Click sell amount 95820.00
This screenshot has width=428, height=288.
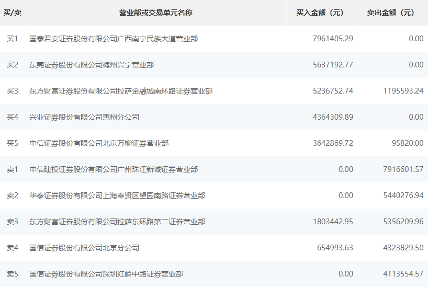[408, 143]
